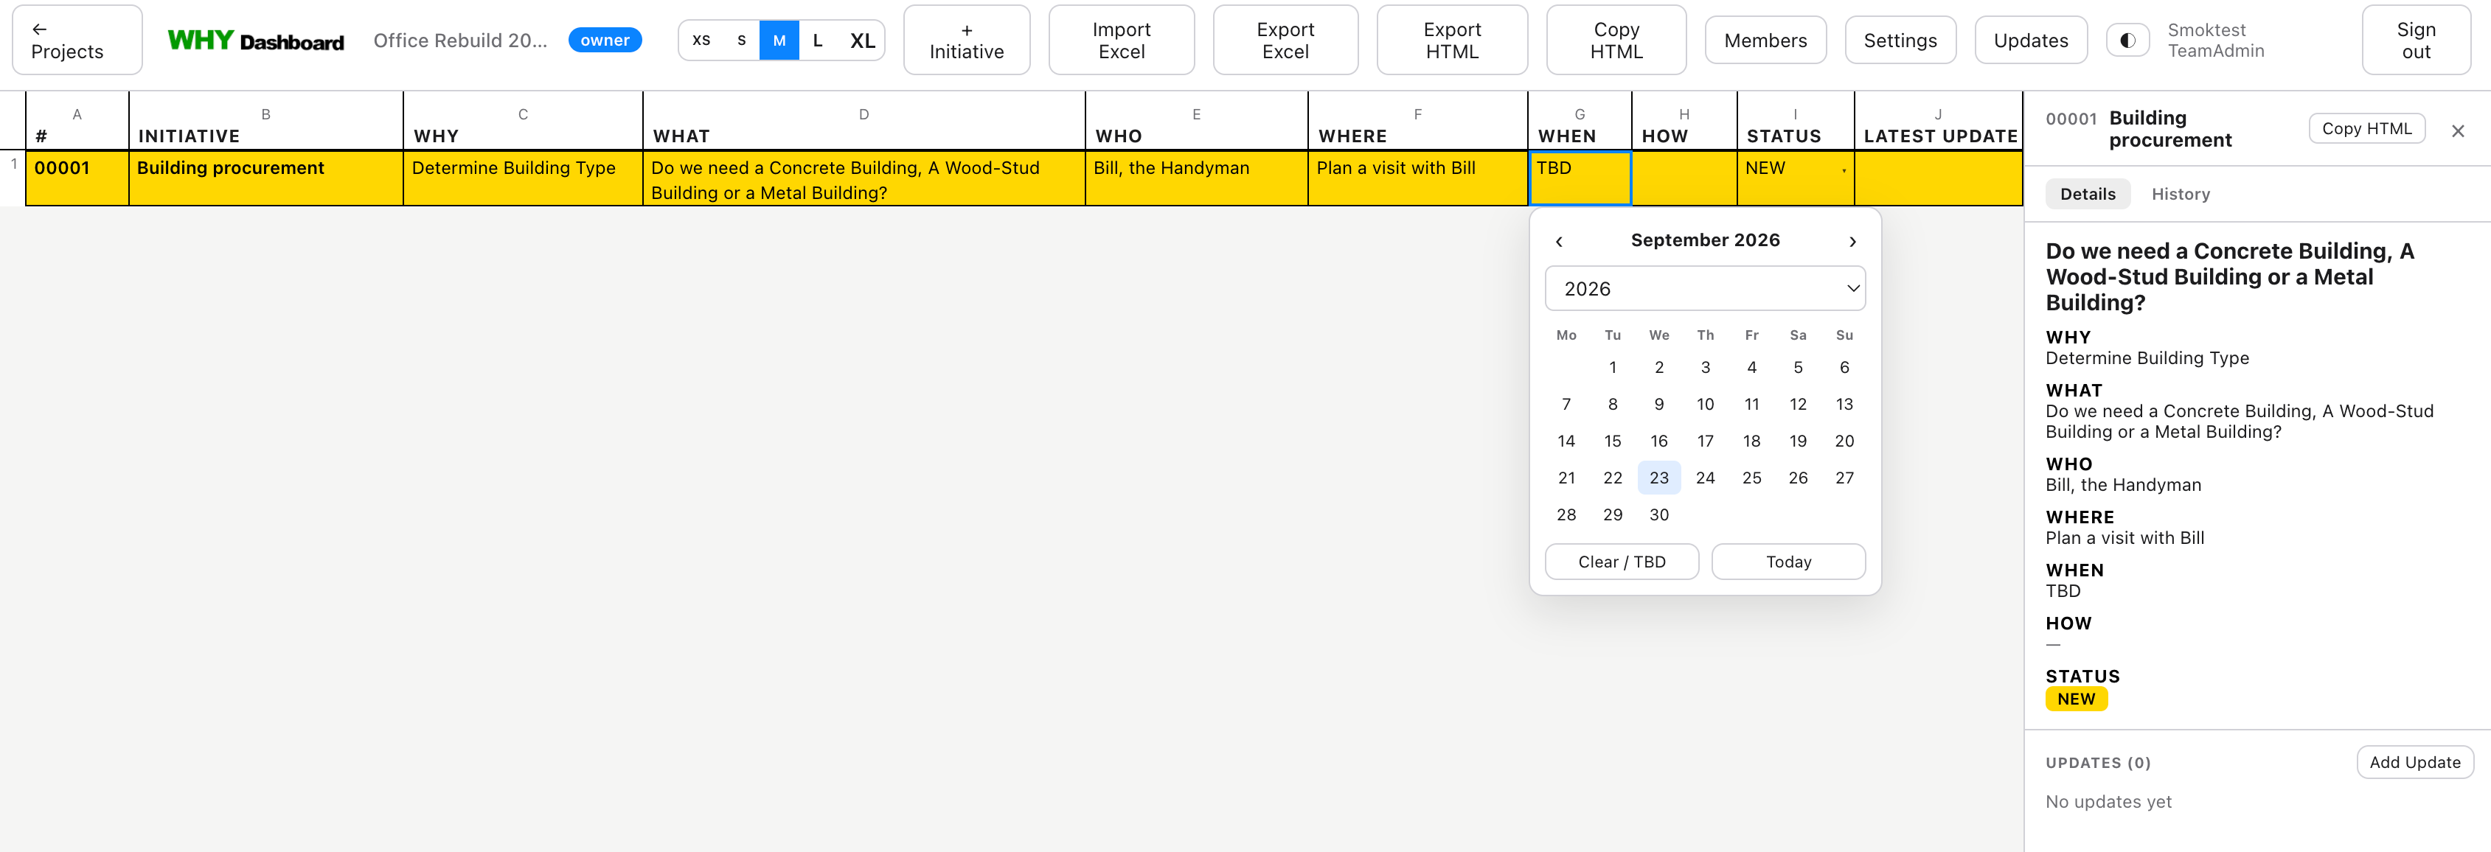Click Add Update button
Image resolution: width=2491 pixels, height=852 pixels.
[x=2414, y=762]
